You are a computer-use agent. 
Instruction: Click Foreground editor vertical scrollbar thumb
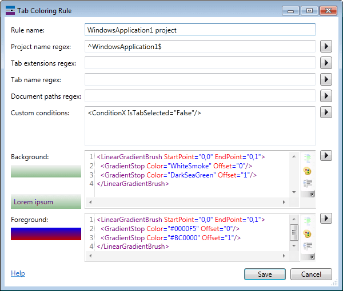[294, 232]
